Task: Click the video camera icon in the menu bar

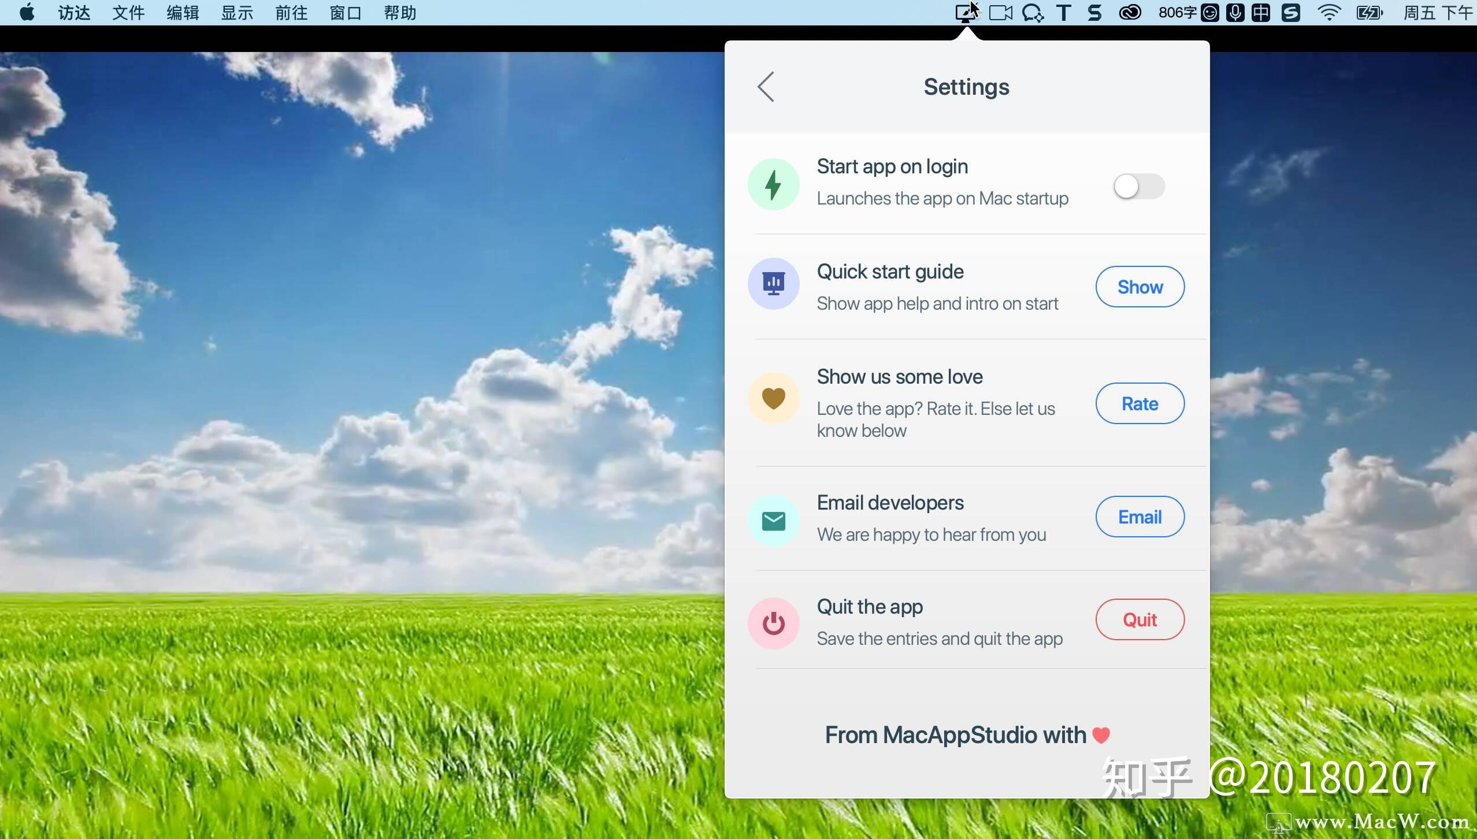Action: click(1000, 12)
